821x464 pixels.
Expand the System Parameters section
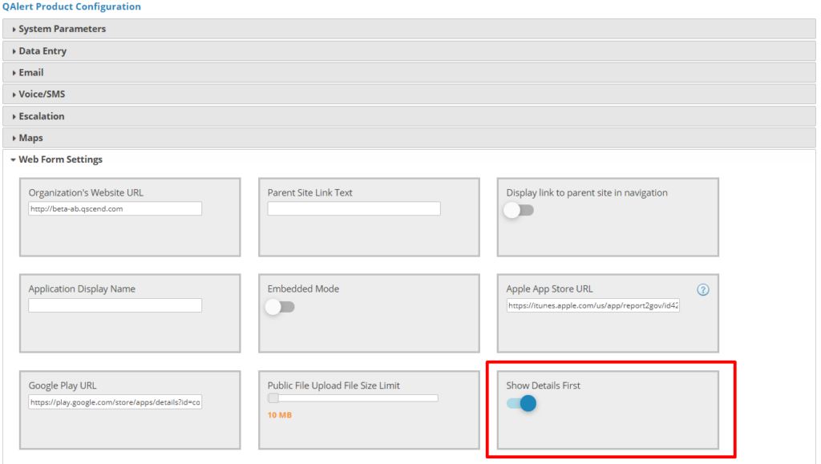(x=62, y=29)
